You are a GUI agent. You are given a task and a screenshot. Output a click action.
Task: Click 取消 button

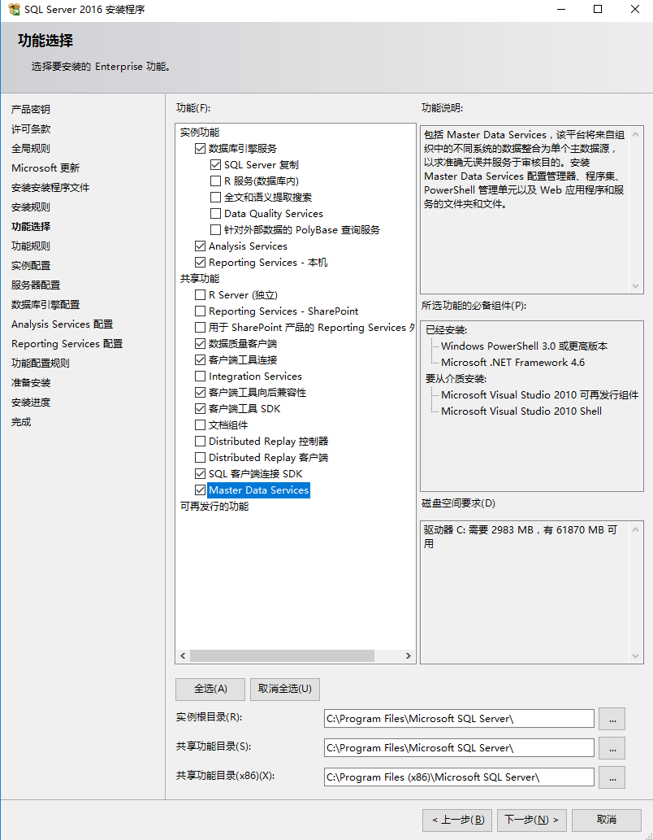pyautogui.click(x=607, y=820)
